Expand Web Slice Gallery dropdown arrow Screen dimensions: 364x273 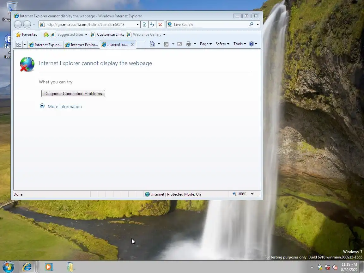click(x=164, y=34)
